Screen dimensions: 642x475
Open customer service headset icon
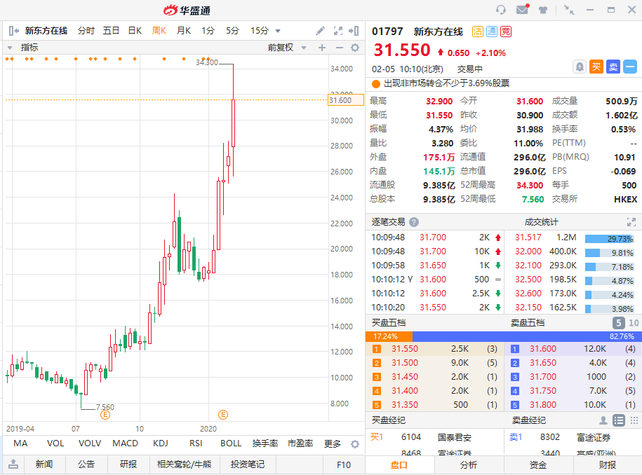(501, 10)
